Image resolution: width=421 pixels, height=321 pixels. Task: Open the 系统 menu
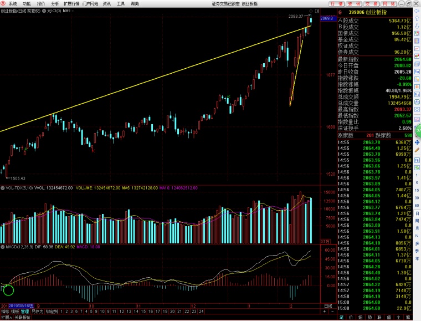pyautogui.click(x=13, y=3)
